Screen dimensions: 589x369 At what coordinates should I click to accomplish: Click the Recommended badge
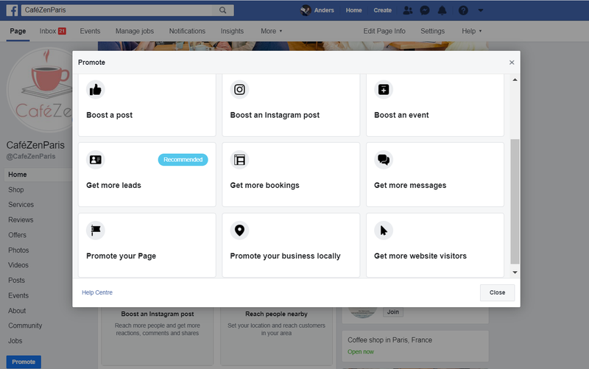pos(183,160)
